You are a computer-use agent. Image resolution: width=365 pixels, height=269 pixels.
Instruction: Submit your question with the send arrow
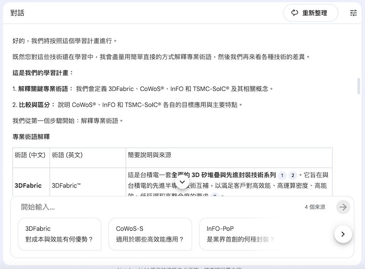click(x=343, y=207)
